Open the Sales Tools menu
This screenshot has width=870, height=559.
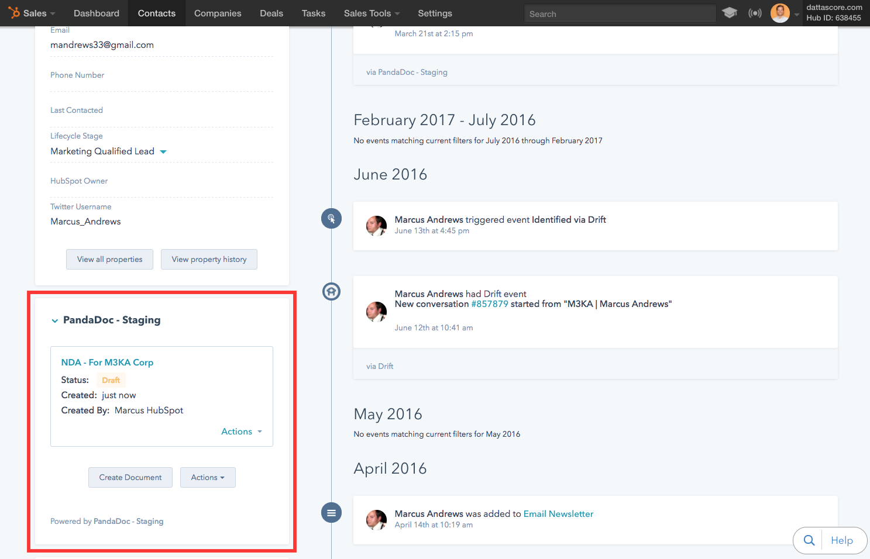tap(372, 13)
